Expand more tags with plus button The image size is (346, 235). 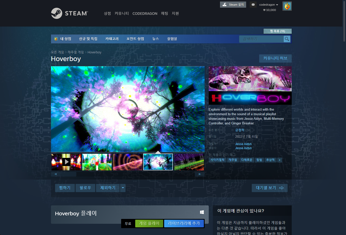pos(279,160)
